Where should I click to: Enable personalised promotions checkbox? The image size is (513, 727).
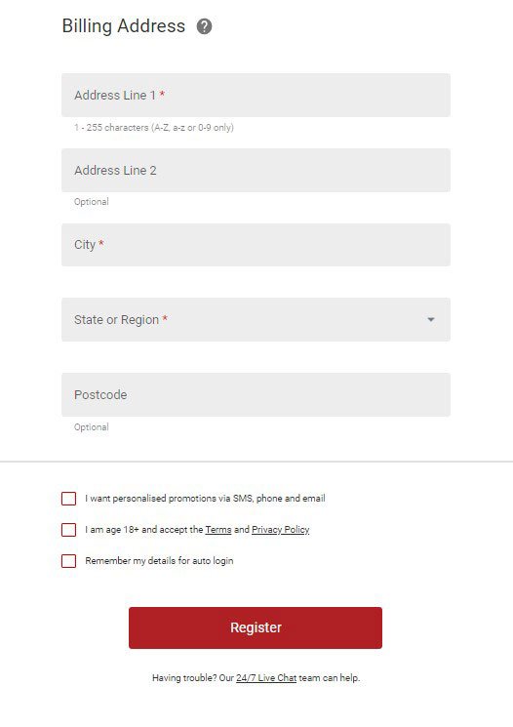click(68, 499)
